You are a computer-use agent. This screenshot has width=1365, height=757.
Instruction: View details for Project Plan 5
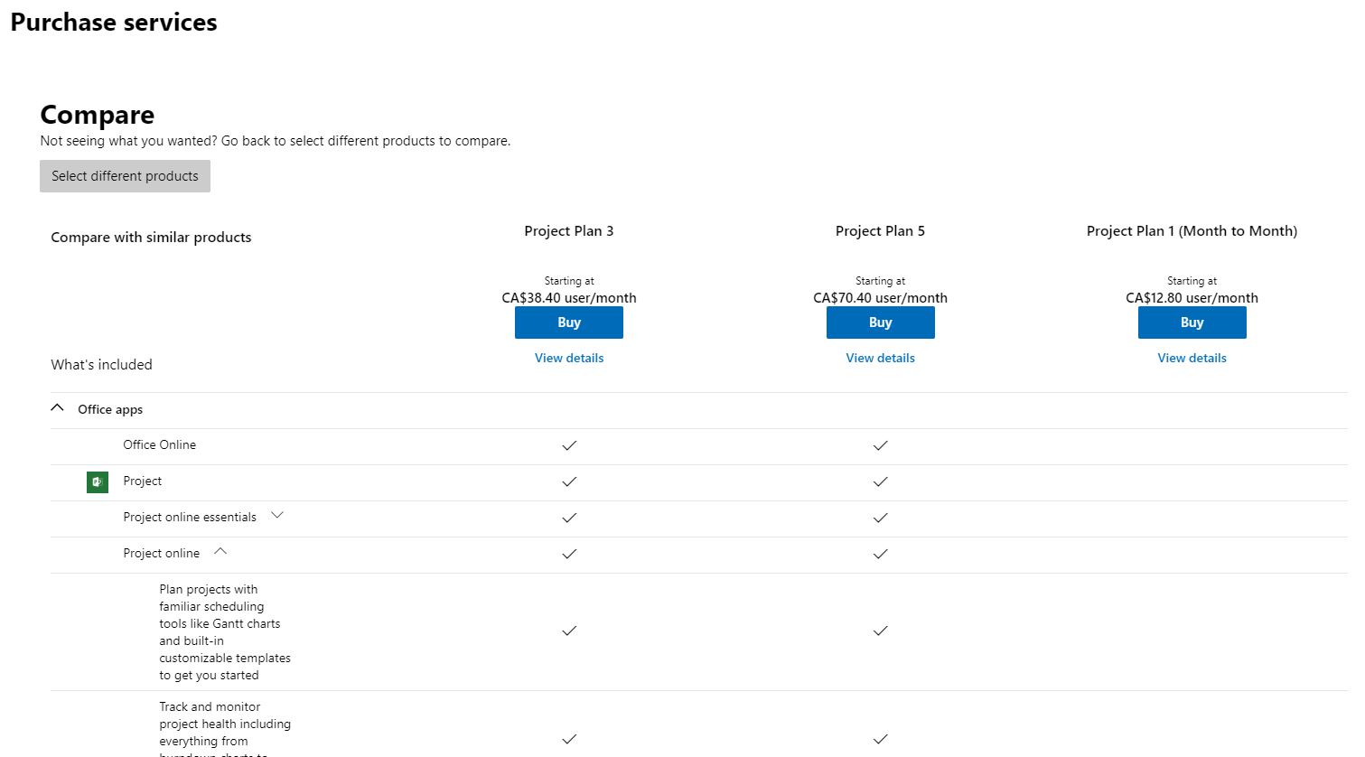(881, 358)
